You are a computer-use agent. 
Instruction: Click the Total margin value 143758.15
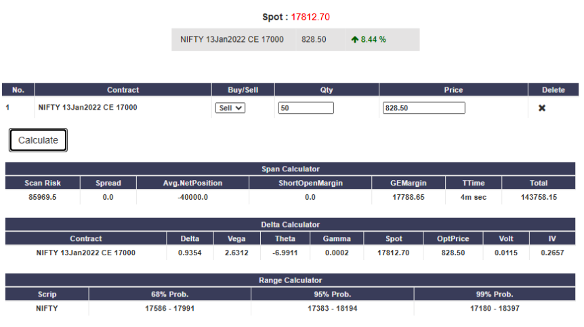pyautogui.click(x=539, y=197)
